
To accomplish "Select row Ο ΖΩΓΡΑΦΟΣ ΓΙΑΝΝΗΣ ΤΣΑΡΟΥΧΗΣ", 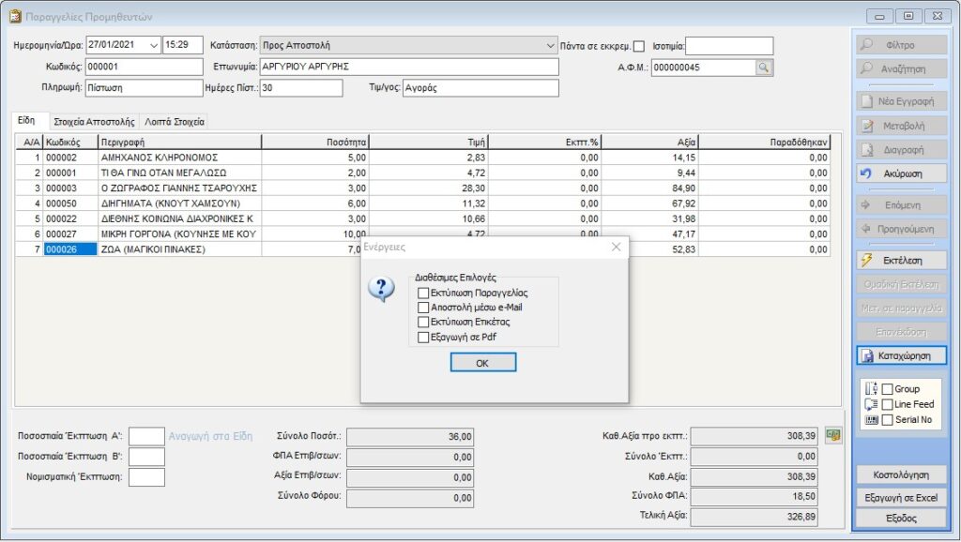I will [423, 188].
